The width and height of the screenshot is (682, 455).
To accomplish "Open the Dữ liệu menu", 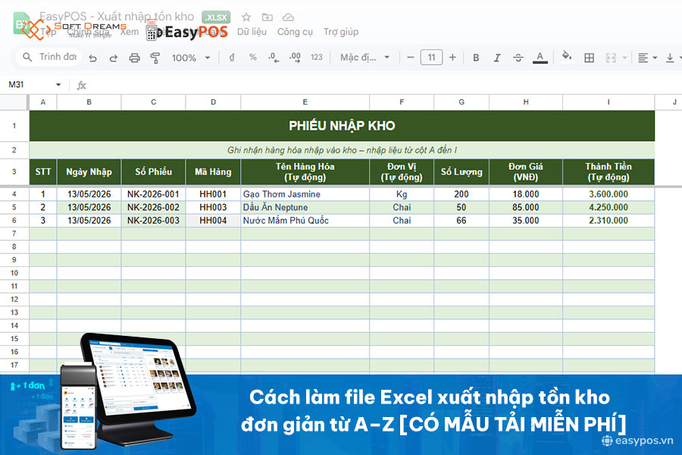I will pyautogui.click(x=252, y=32).
